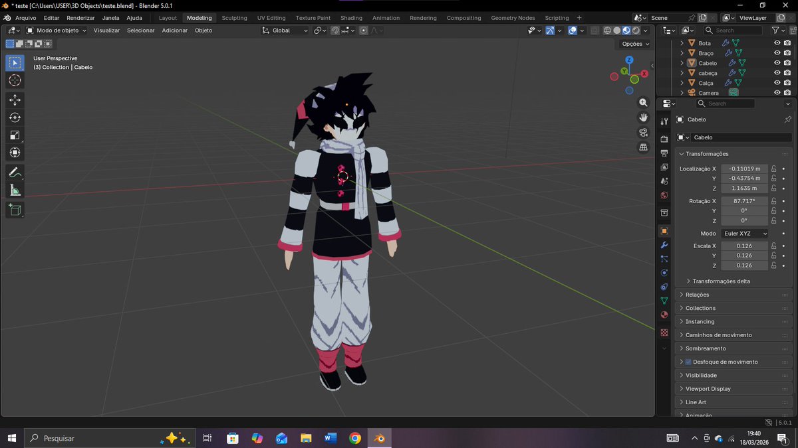
Task: Disable Calça in renders camera icon
Action: click(x=787, y=83)
